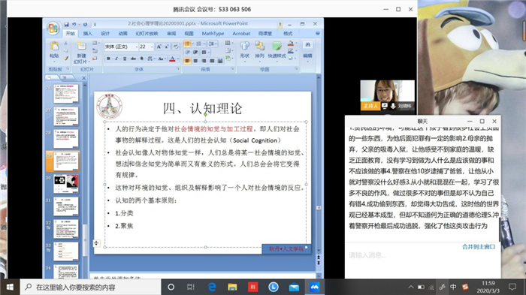The height and width of the screenshot is (295, 526).
Task: Toggle strikethrough formatting
Action: point(133,59)
